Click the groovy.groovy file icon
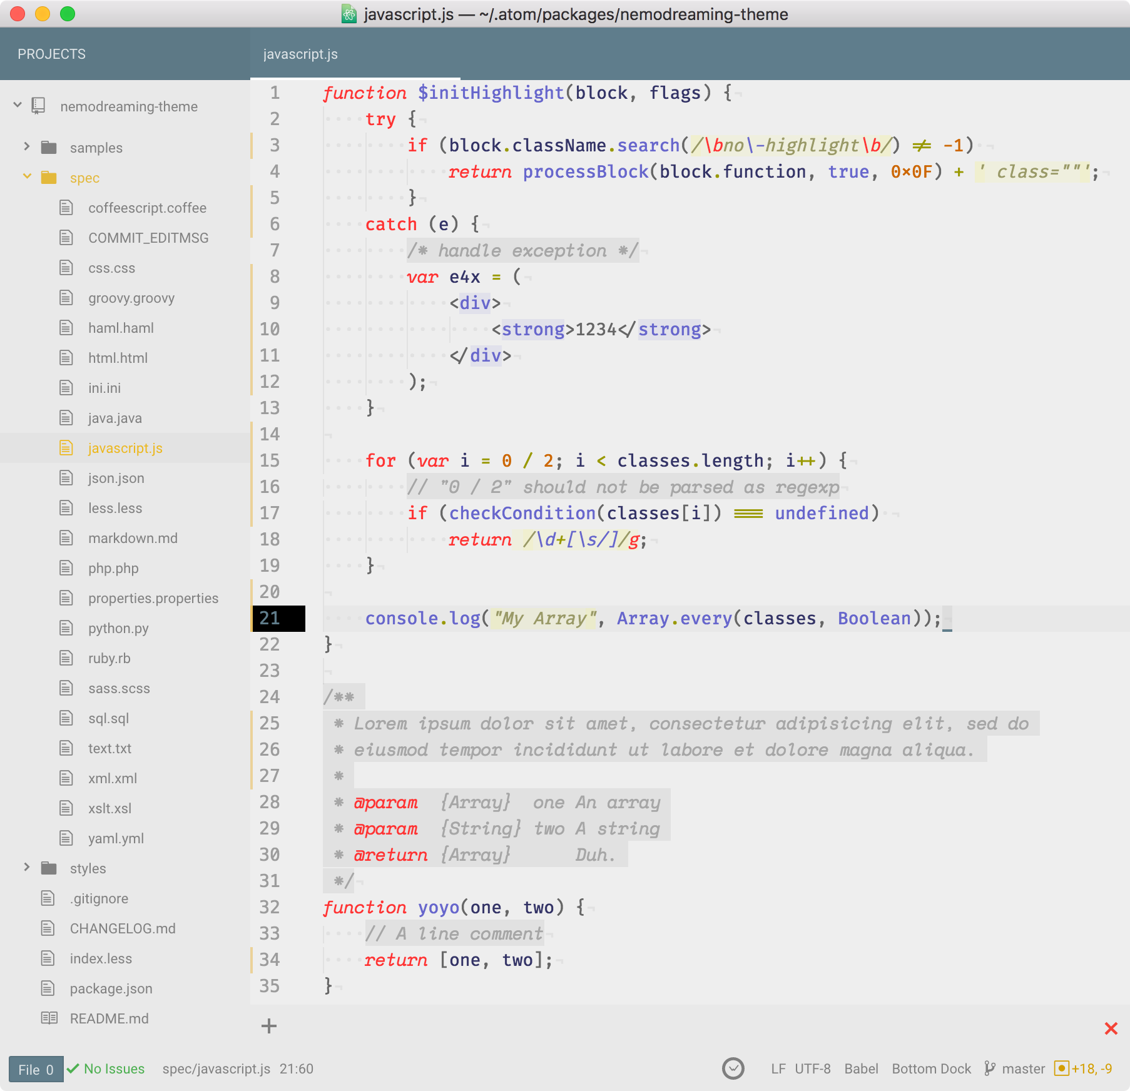The image size is (1130, 1091). click(66, 297)
